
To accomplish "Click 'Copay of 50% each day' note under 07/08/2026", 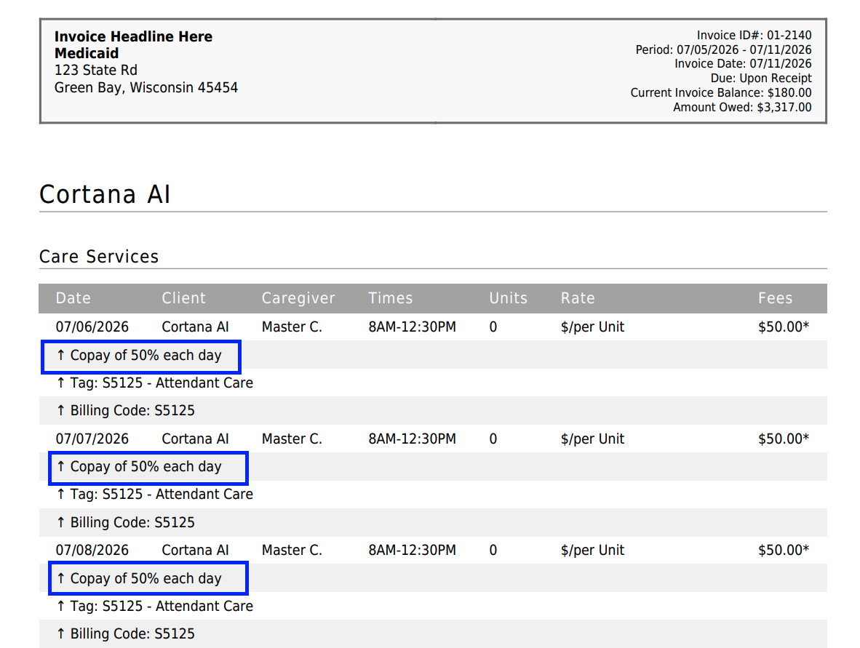I will (139, 578).
